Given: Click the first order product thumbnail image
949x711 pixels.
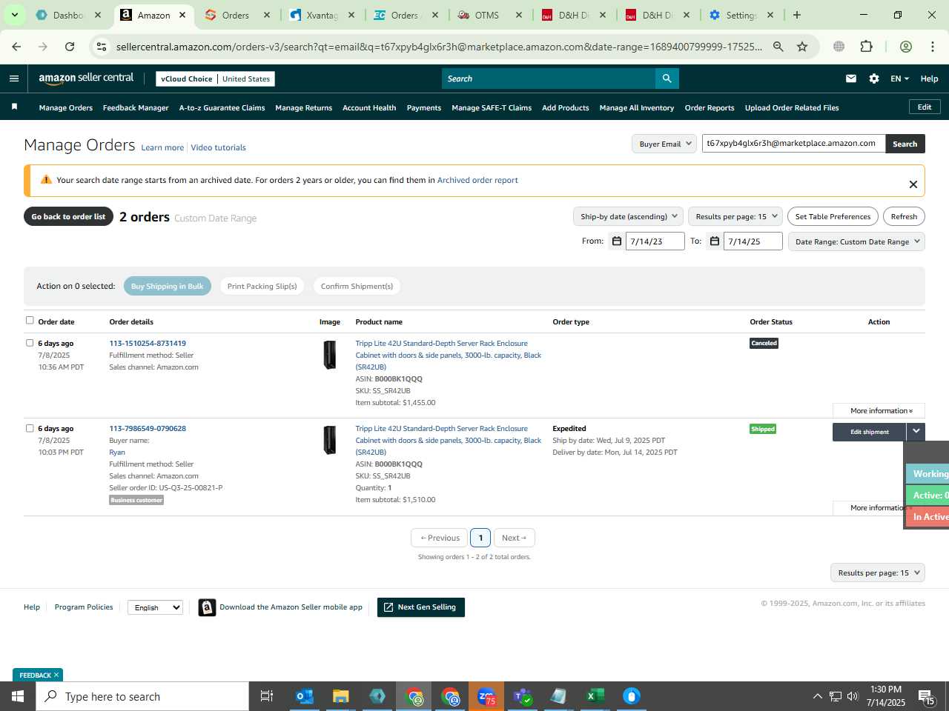Looking at the screenshot, I should (330, 355).
